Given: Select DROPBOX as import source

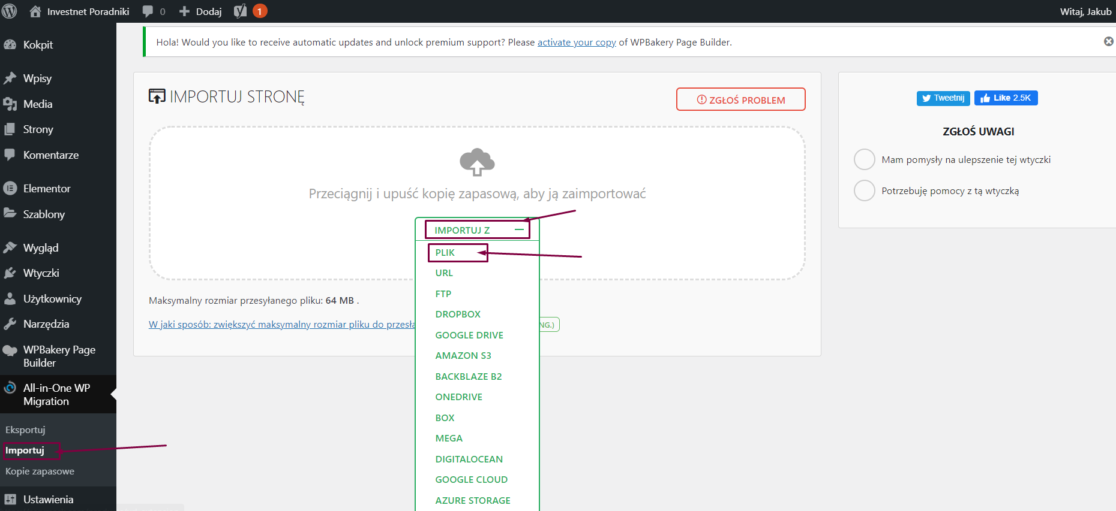Looking at the screenshot, I should 458,315.
